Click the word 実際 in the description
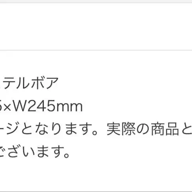 click(x=121, y=129)
